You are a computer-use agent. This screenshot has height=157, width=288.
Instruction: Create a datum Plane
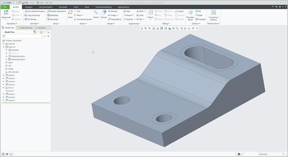[70, 14]
